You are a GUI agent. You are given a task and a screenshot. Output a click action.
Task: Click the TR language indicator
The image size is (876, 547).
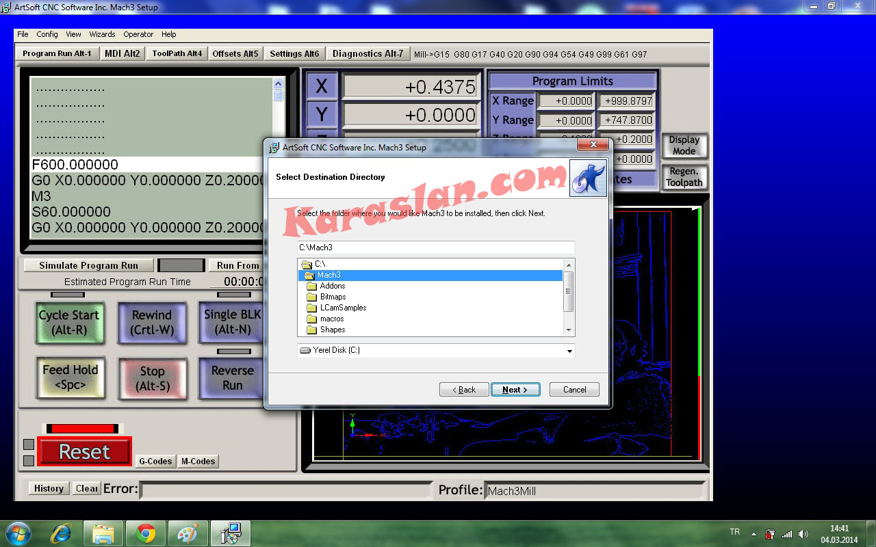(734, 532)
